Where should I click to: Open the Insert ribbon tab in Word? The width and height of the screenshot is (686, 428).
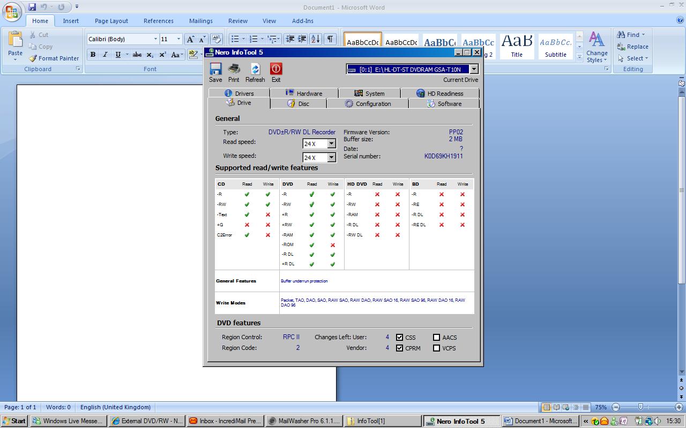tap(71, 21)
